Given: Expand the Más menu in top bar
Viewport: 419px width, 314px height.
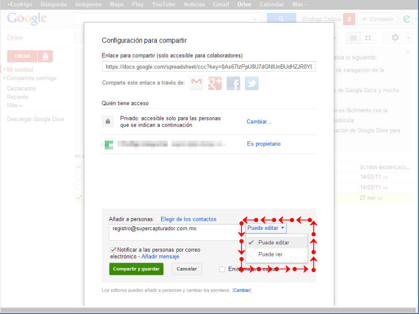Looking at the screenshot, I should point(300,4).
